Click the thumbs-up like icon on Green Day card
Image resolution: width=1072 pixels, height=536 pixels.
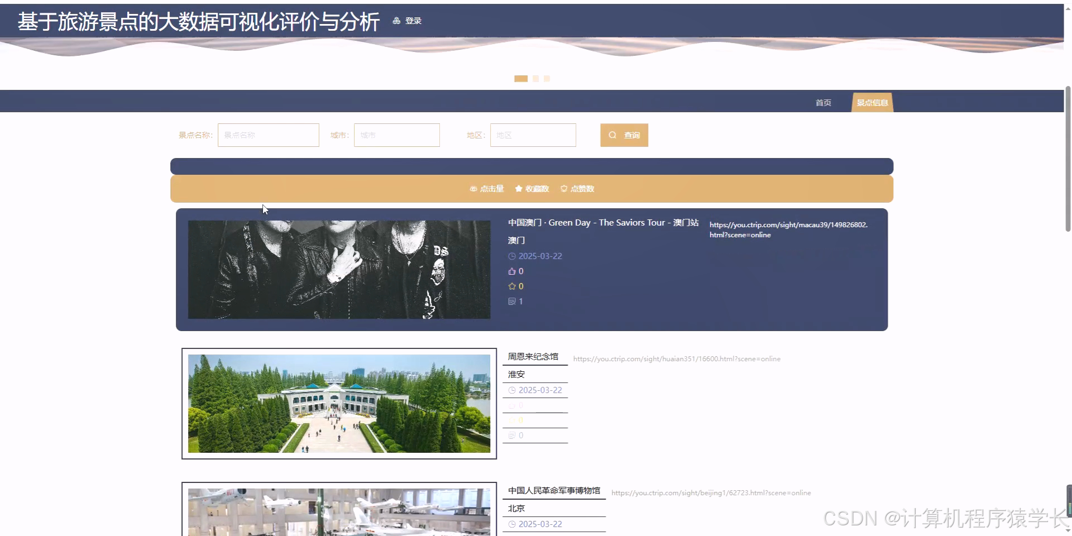(512, 271)
